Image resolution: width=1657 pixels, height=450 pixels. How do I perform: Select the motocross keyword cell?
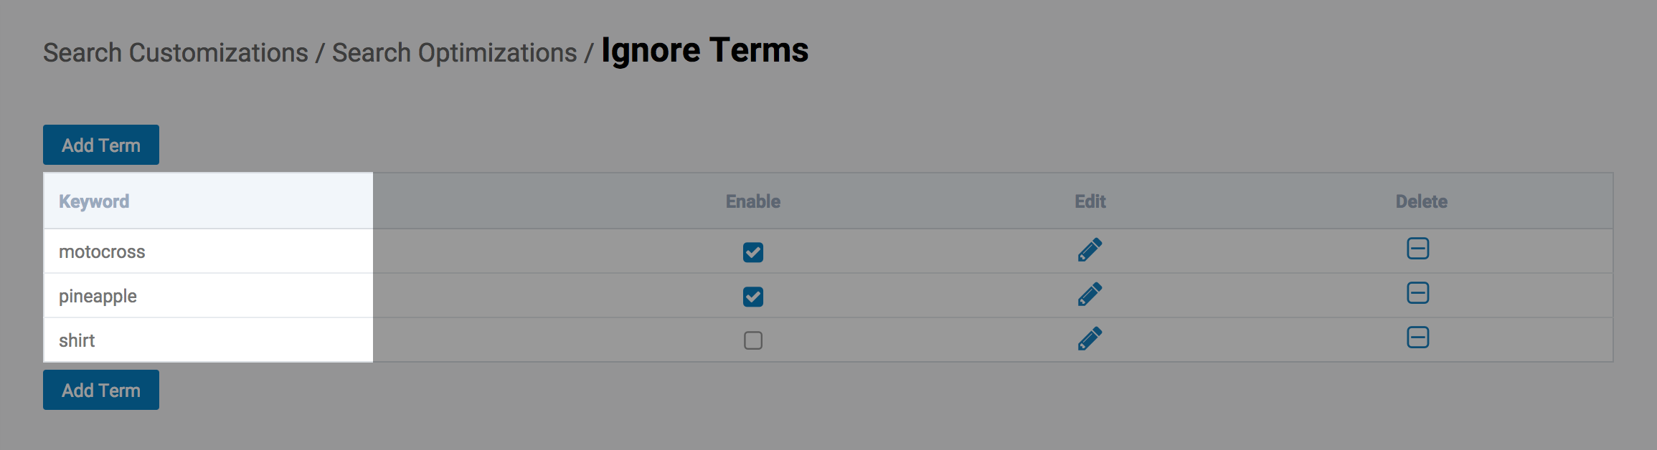click(x=102, y=252)
